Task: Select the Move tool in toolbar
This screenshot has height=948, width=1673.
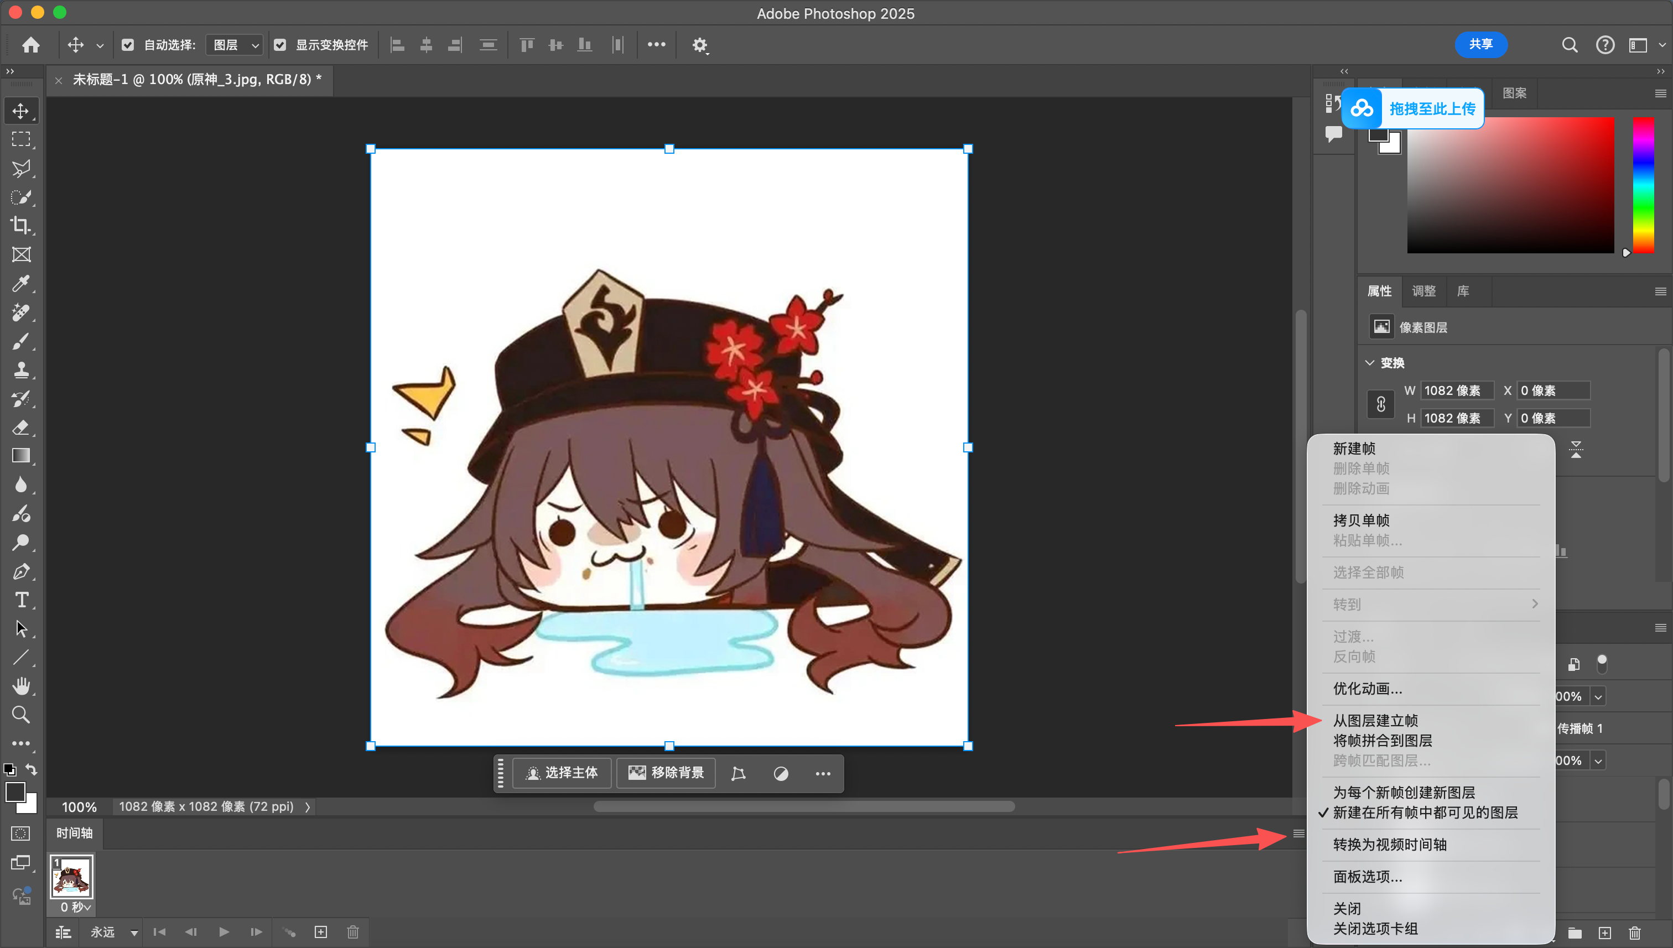Action: [21, 111]
